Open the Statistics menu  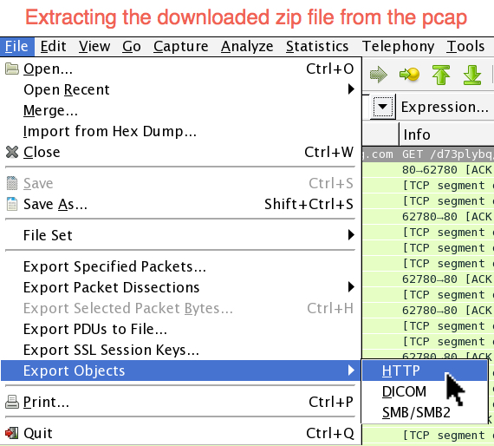pos(317,47)
